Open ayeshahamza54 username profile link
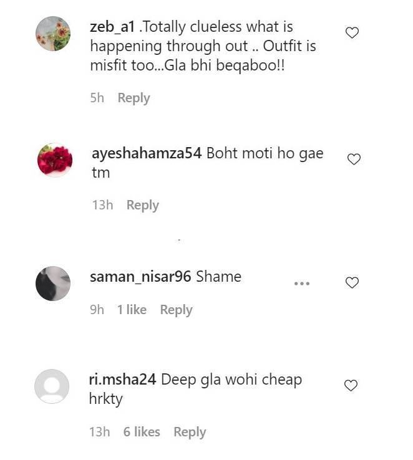The image size is (413, 460). 147,154
